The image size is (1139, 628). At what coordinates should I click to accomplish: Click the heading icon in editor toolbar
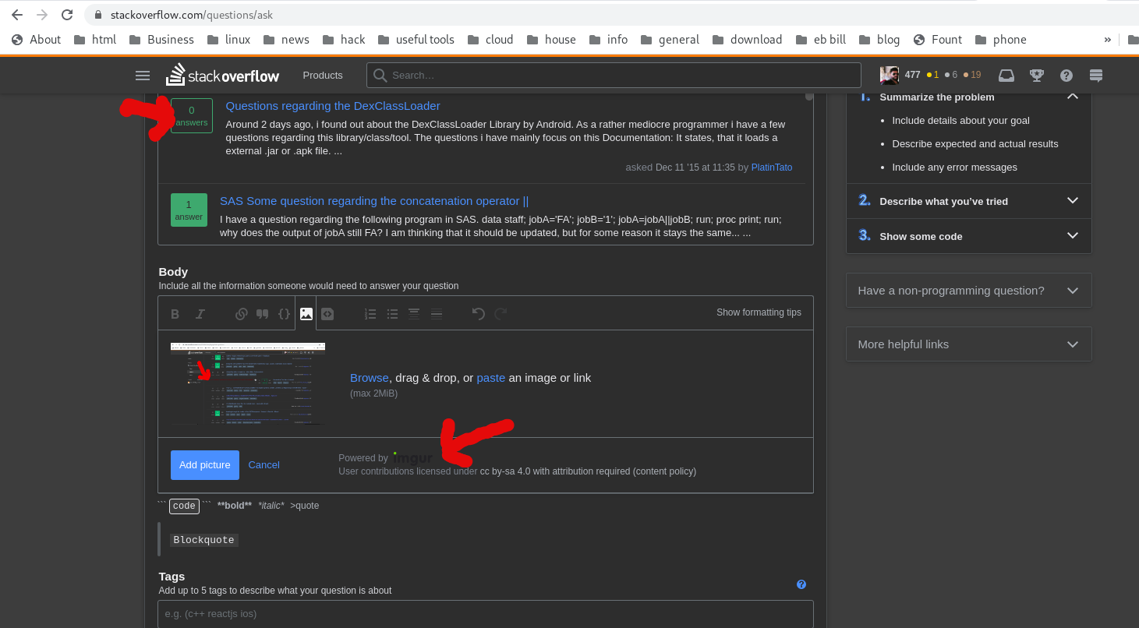pos(414,313)
